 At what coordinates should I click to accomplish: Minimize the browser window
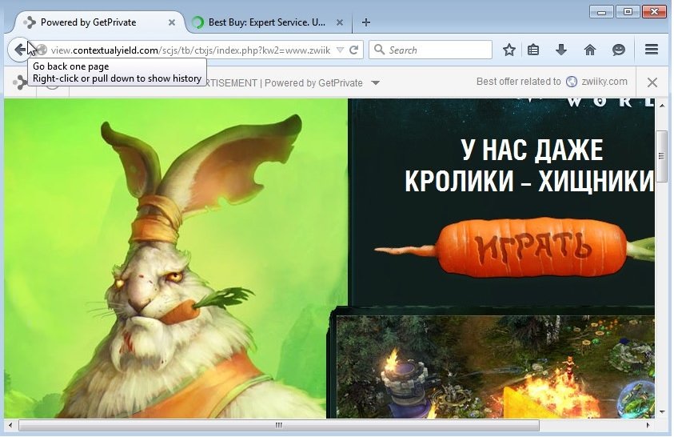(601, 12)
